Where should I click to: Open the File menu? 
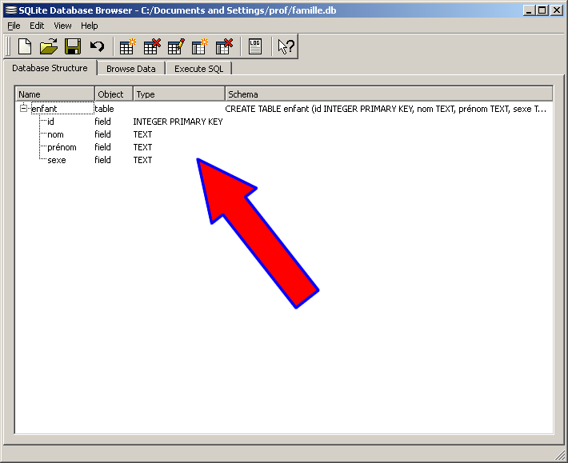pos(14,26)
